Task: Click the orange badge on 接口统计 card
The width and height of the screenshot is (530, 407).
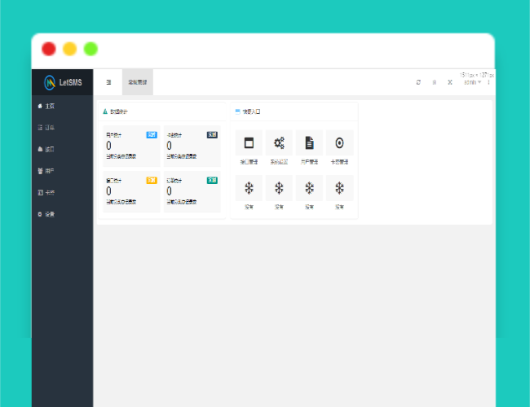Action: (x=152, y=180)
